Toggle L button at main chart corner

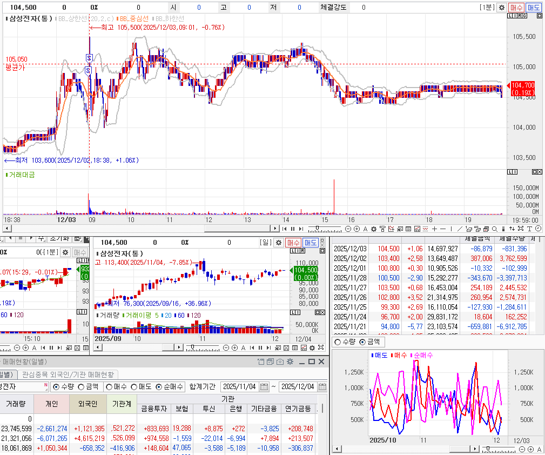[x=510, y=16]
